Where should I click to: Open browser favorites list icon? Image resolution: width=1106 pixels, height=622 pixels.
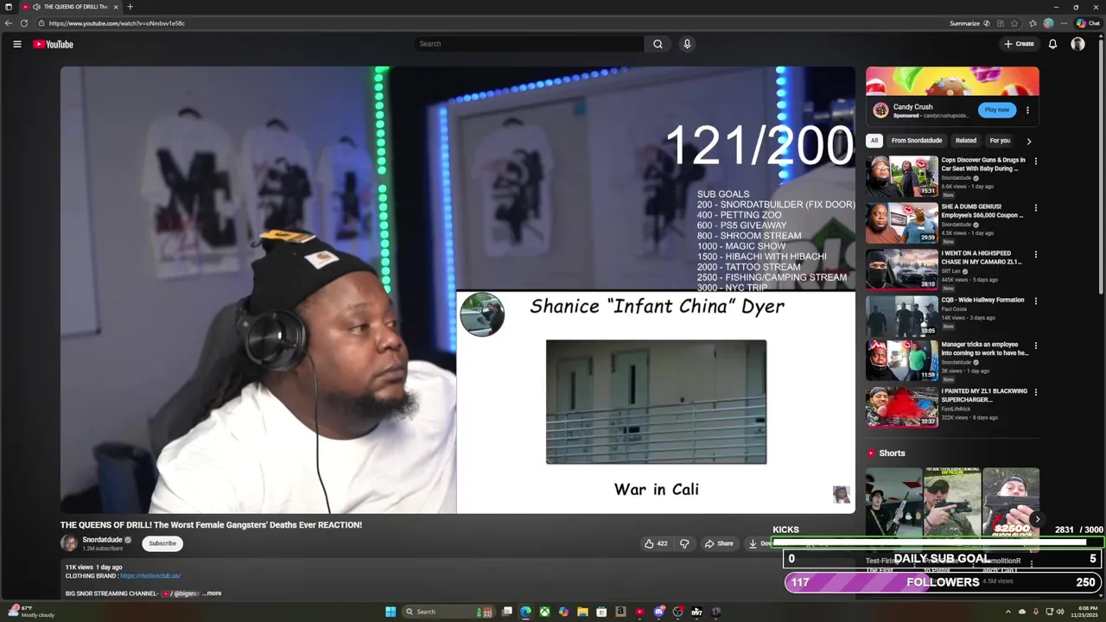[1033, 23]
